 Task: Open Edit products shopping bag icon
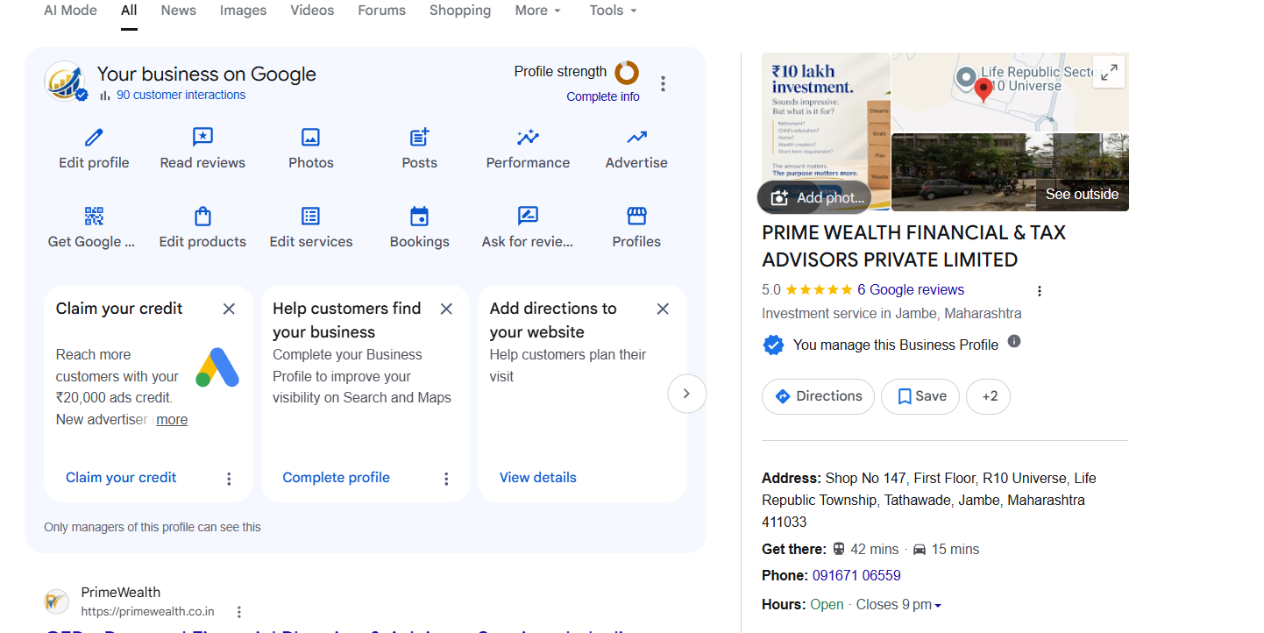202,217
